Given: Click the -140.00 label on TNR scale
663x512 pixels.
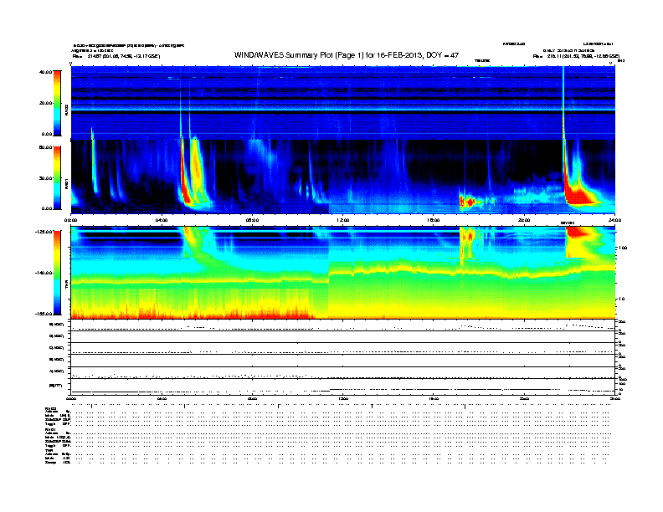Looking at the screenshot, I should pyautogui.click(x=44, y=273).
